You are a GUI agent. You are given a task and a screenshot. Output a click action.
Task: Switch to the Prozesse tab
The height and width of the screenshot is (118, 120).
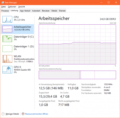tap(5, 11)
